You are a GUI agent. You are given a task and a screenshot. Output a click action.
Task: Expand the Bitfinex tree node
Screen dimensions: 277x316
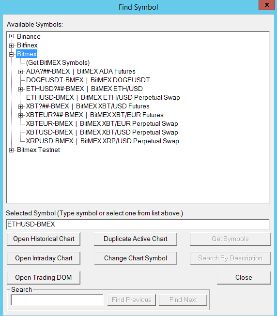point(12,45)
